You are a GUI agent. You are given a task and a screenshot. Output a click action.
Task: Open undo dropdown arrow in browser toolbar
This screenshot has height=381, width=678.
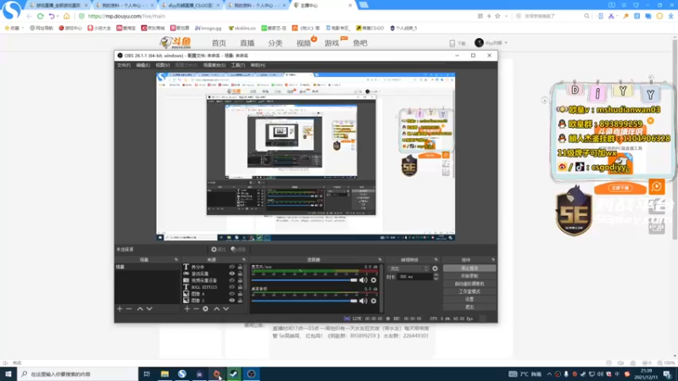coord(58,16)
